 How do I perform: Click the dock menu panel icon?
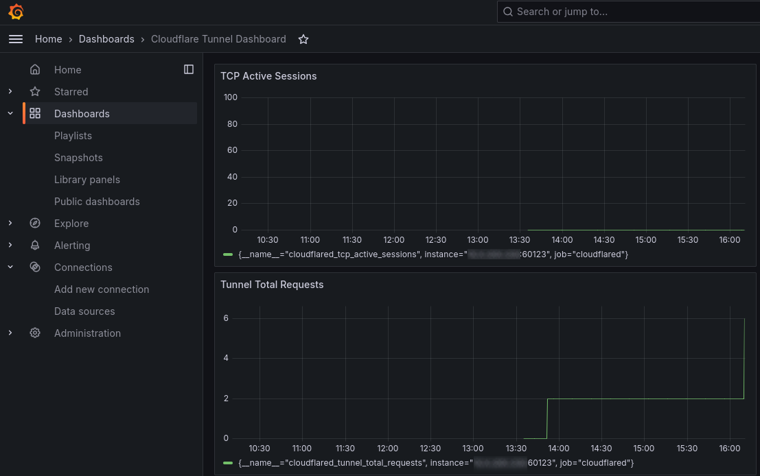point(189,69)
